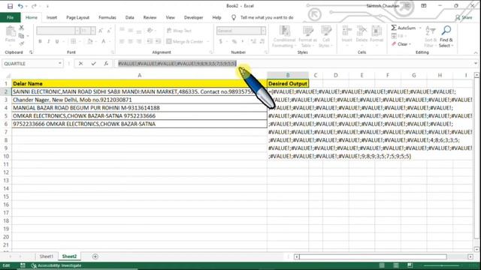Open the font size dropdown
Viewport: 481px width, 270px height.
93,31
